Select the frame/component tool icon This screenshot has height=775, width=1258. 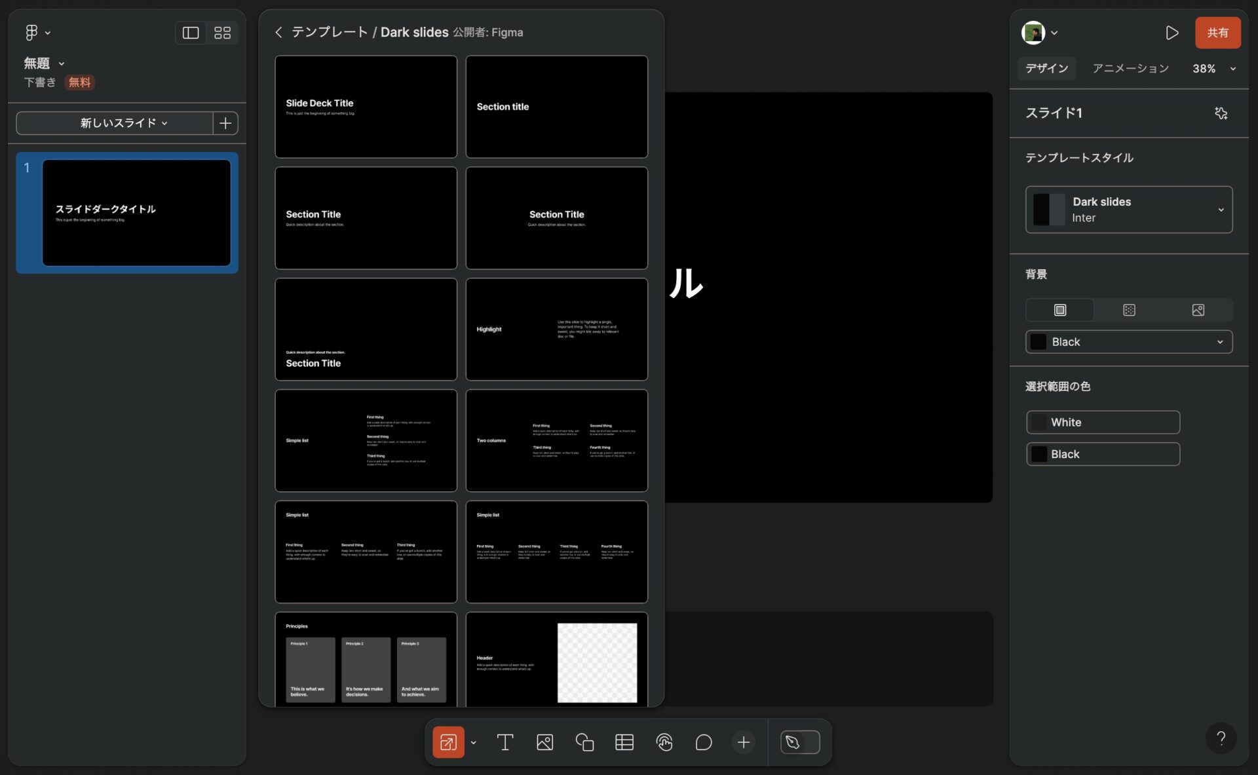[448, 742]
